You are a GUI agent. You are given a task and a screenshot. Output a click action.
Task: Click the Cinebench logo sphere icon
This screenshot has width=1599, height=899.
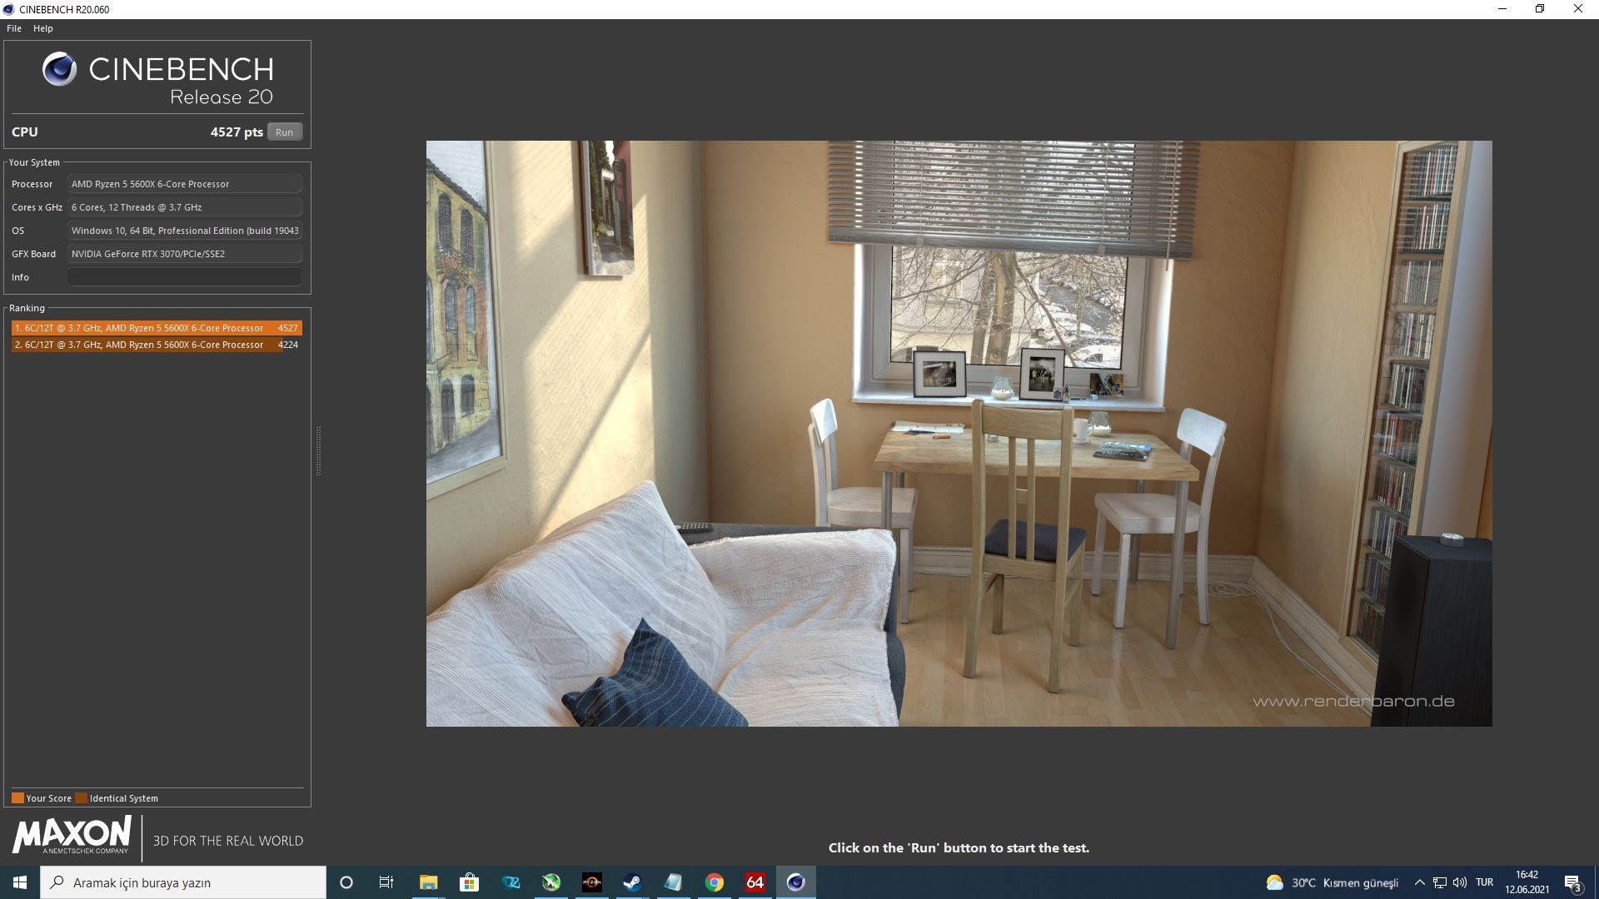pos(59,69)
